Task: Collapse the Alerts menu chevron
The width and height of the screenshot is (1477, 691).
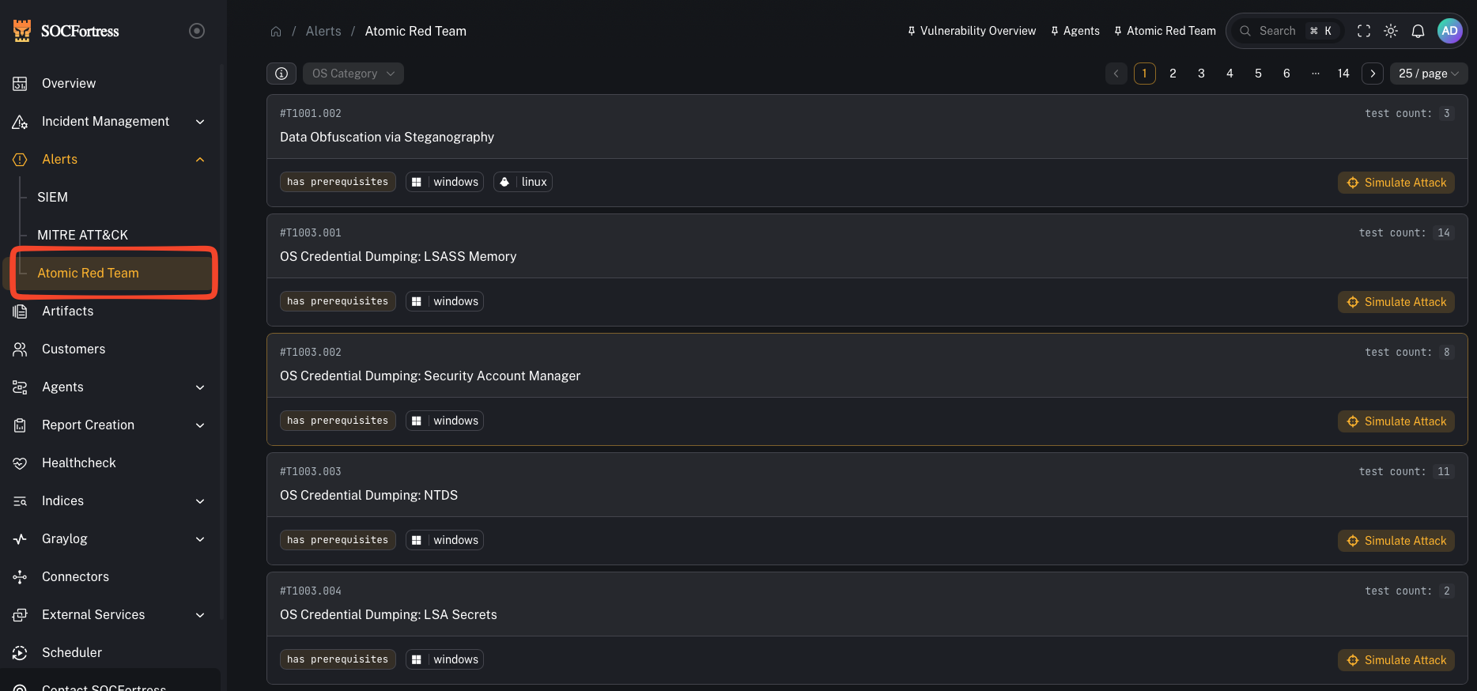Action: (x=200, y=160)
